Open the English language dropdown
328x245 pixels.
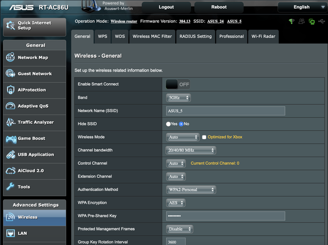click(302, 7)
